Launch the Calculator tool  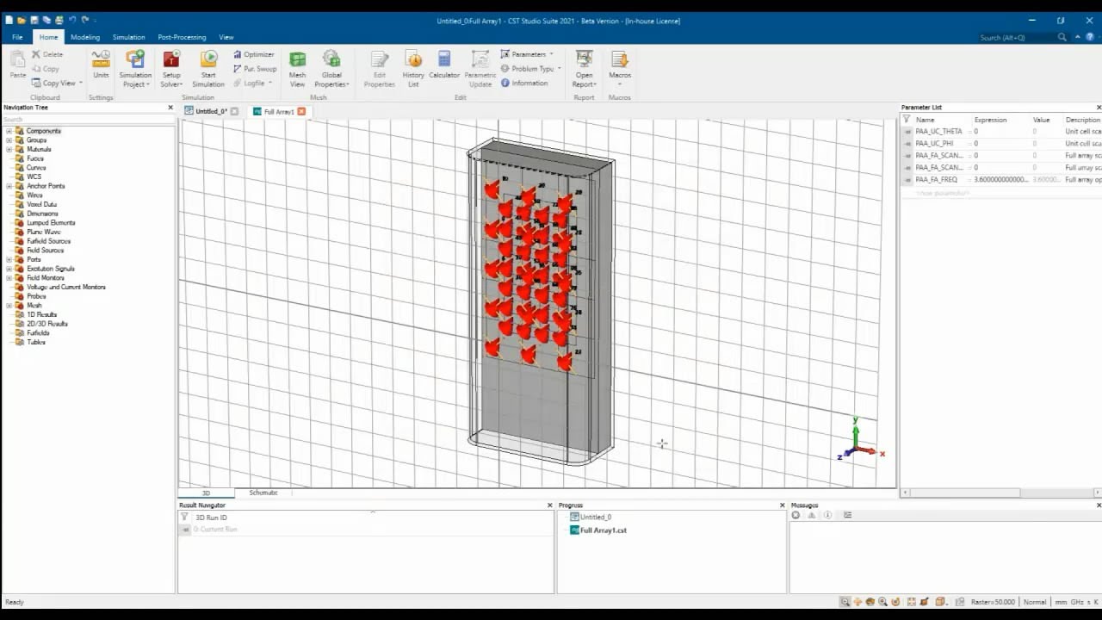coord(444,65)
